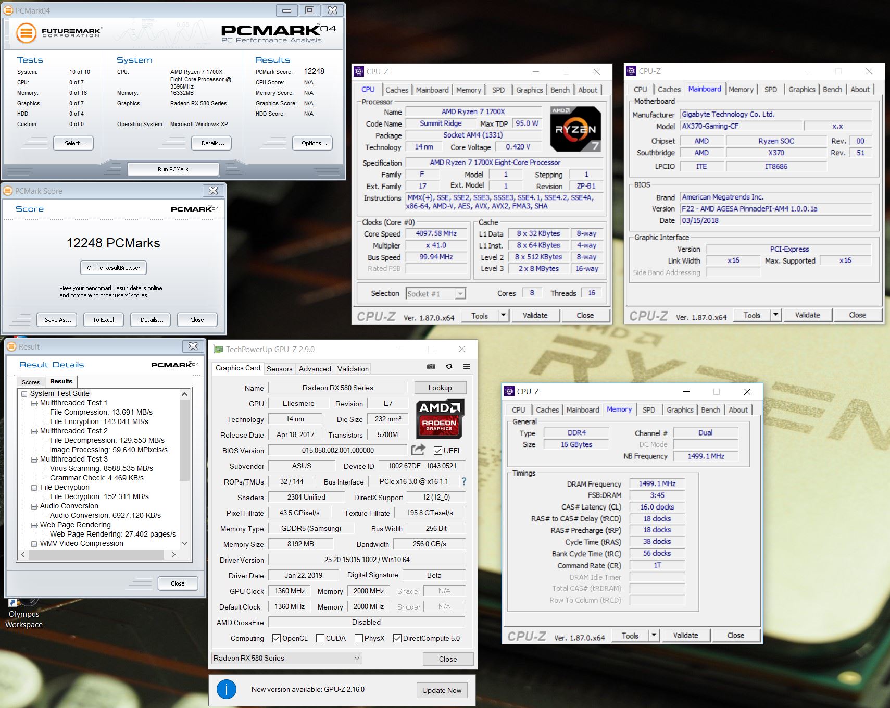Click the GPU Name field Radeon RX 580 Series
This screenshot has height=708, width=890.
337,388
